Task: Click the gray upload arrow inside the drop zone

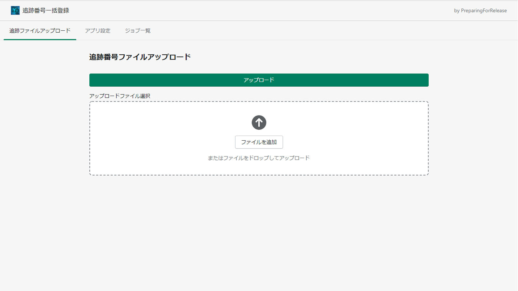Action: 259,123
